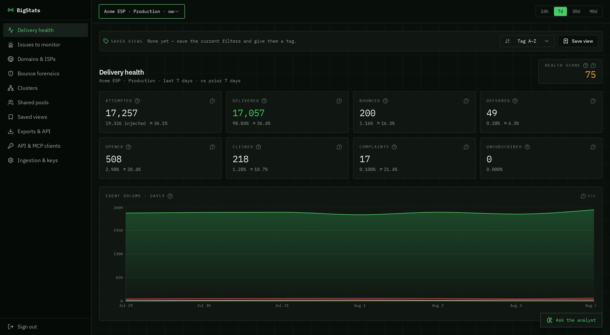Expand the Tag A–Z sort dropdown
610x335 pixels.
point(533,41)
